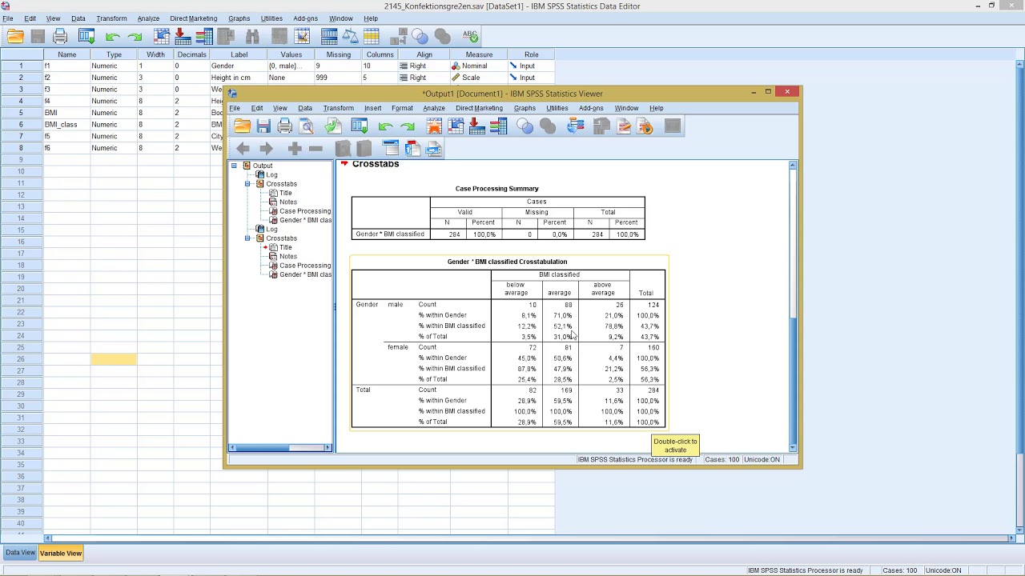1025x576 pixels.
Task: Click the Collapse minus icon in outline toolbar
Action: pyautogui.click(x=316, y=149)
